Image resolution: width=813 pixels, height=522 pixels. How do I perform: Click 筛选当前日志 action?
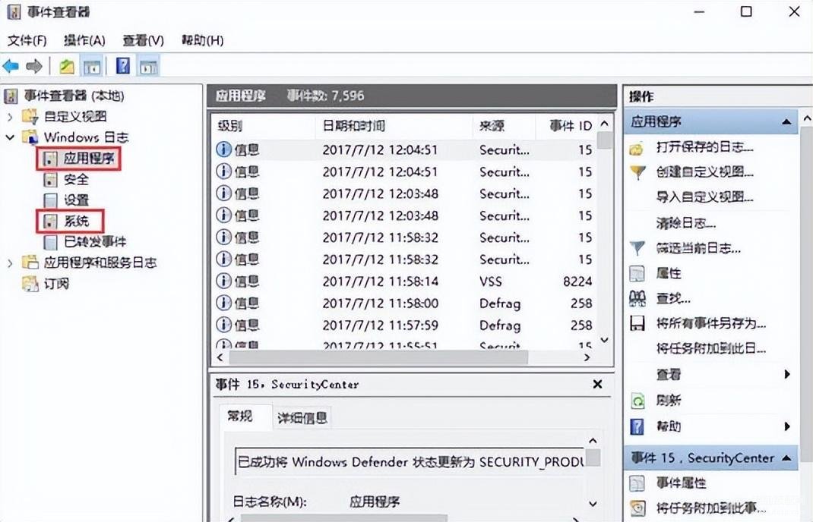[698, 248]
